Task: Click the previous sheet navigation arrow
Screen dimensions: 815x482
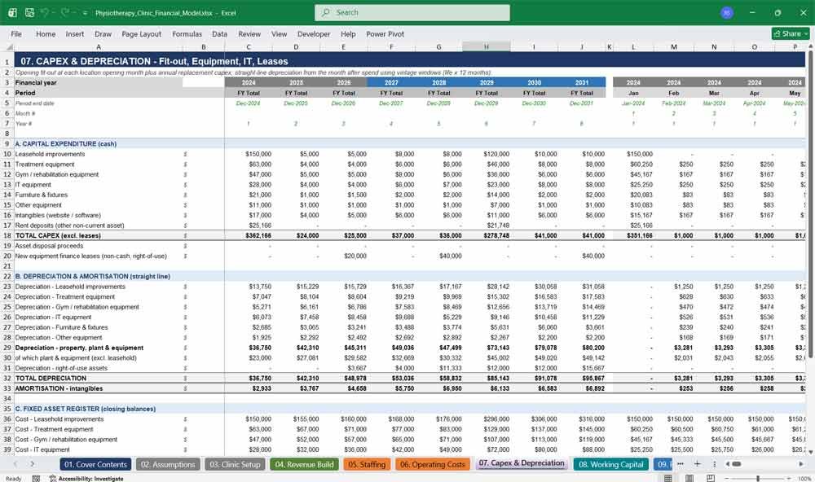Action: point(15,464)
